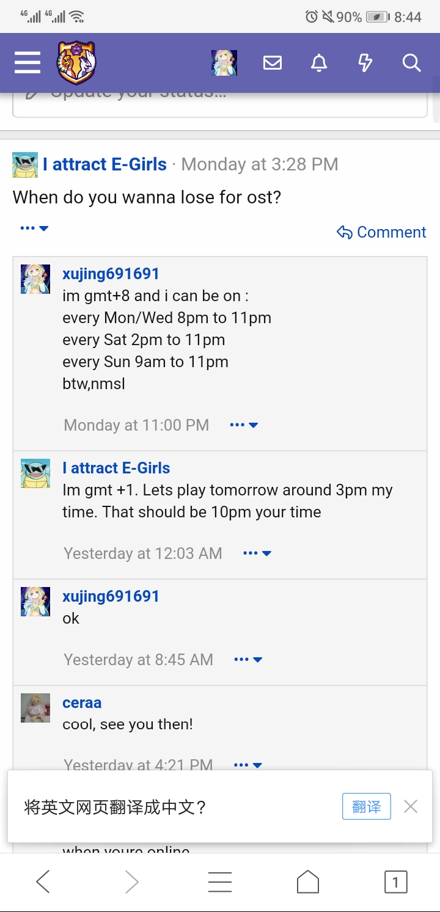Tap the lightning bolt what's new icon
The height and width of the screenshot is (912, 440).
click(x=365, y=62)
